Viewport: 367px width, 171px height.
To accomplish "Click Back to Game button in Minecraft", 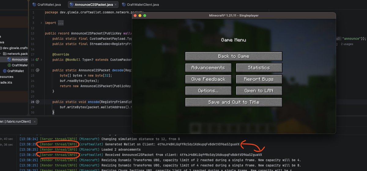I will click(x=234, y=56).
